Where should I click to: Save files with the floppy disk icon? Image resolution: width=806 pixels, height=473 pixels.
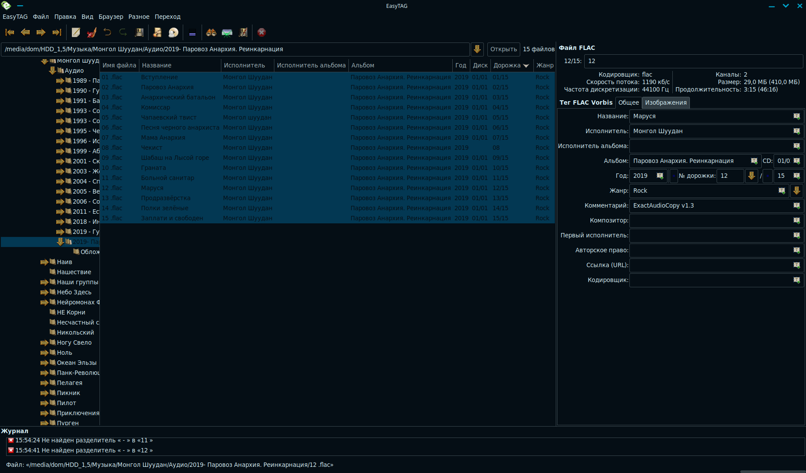[139, 32]
